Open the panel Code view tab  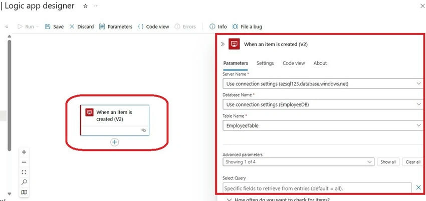click(x=294, y=63)
